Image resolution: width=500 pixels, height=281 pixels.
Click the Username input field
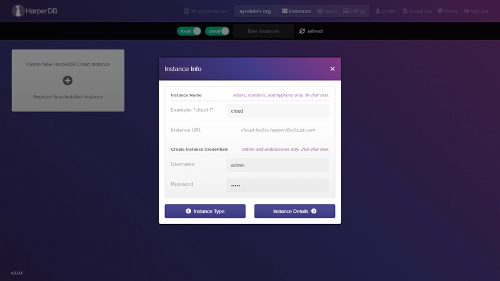coord(277,165)
